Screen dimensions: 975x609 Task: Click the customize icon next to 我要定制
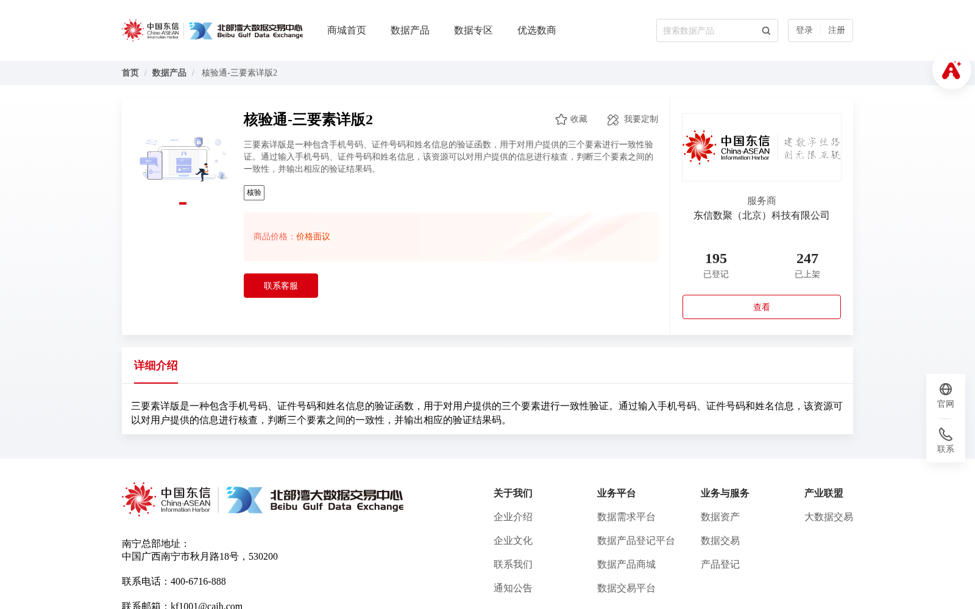coord(613,119)
